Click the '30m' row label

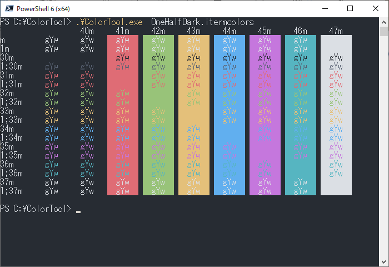[x=7, y=58]
